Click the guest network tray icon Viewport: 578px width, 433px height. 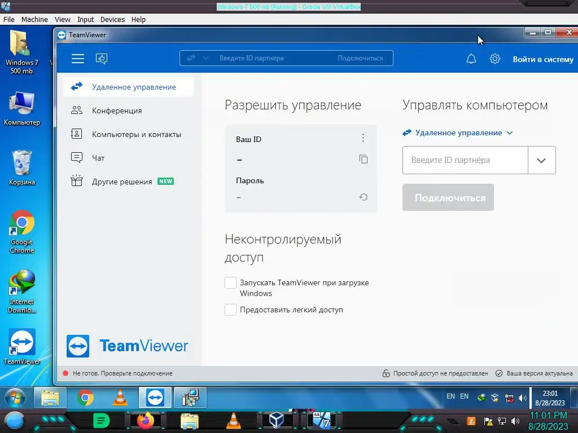point(509,398)
